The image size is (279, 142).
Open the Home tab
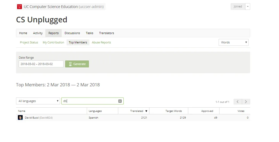(23, 33)
